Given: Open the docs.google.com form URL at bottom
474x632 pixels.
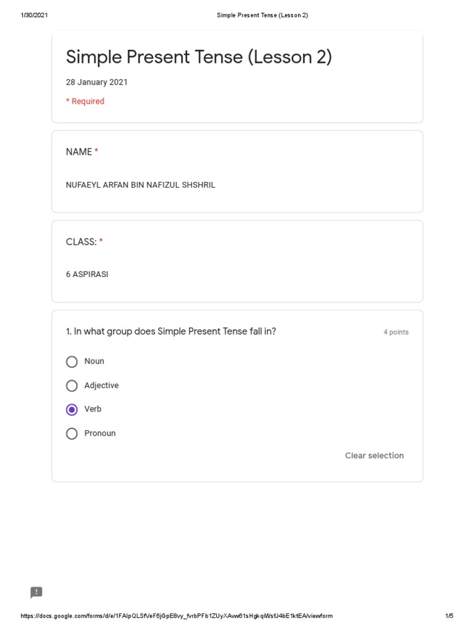Looking at the screenshot, I should pyautogui.click(x=177, y=616).
